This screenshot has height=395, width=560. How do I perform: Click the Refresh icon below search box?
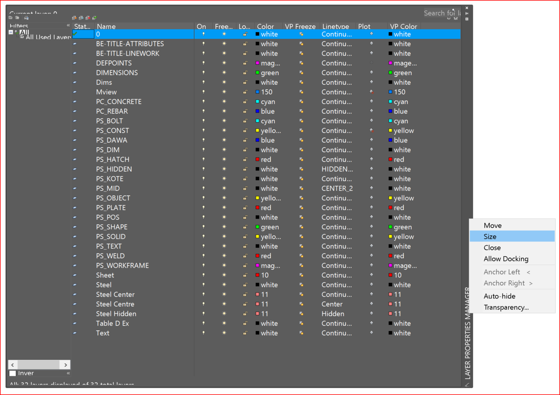[449, 18]
